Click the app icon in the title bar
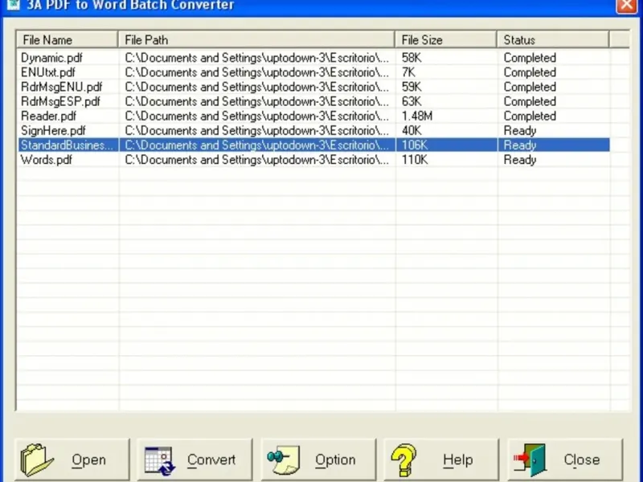This screenshot has width=643, height=482. pos(13,5)
